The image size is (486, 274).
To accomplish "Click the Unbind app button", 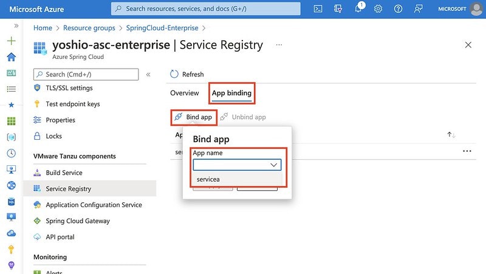I will [x=243, y=117].
